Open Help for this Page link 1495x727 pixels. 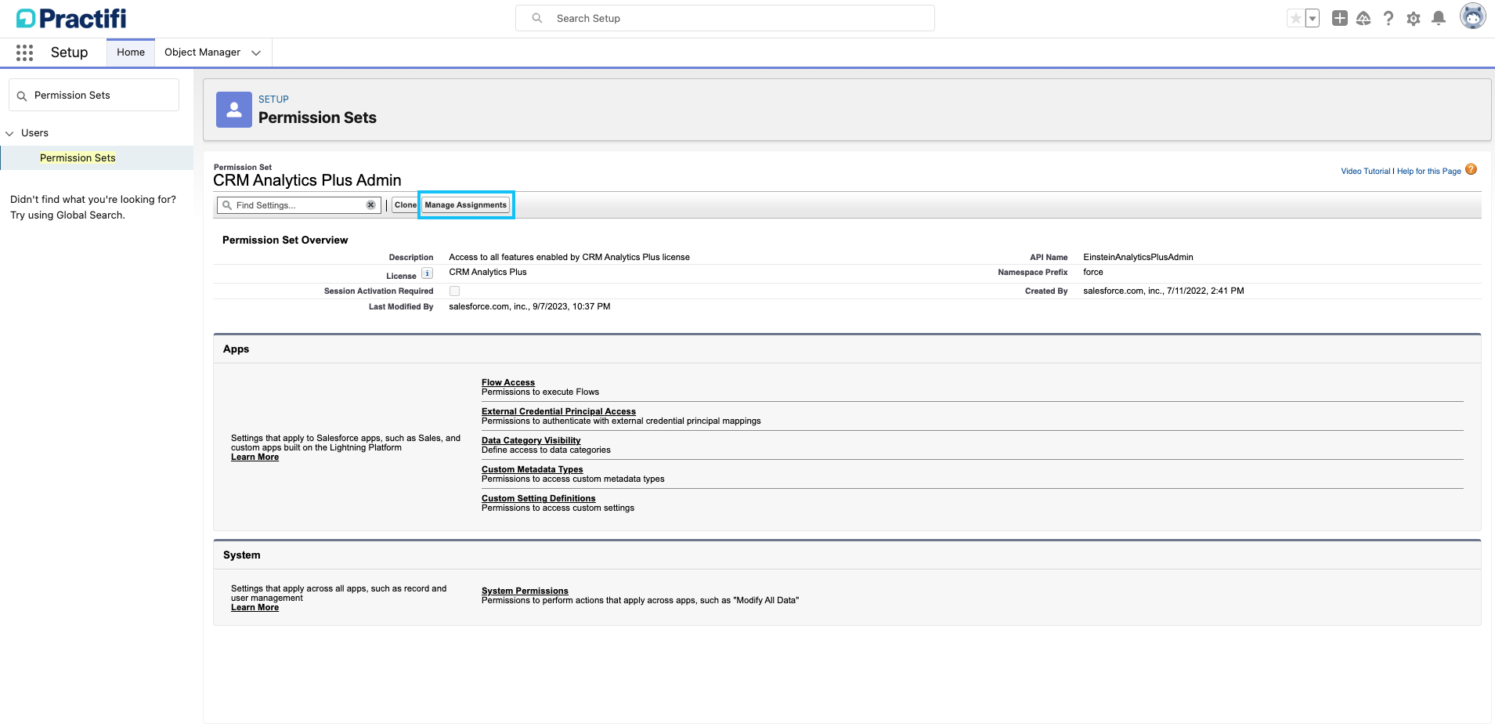pyautogui.click(x=1428, y=171)
